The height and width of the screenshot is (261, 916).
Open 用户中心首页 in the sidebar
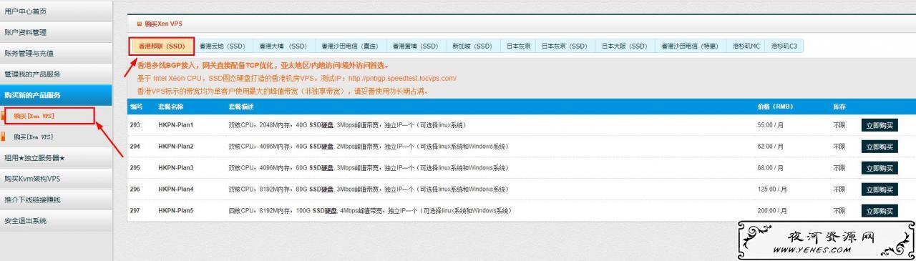click(x=56, y=11)
